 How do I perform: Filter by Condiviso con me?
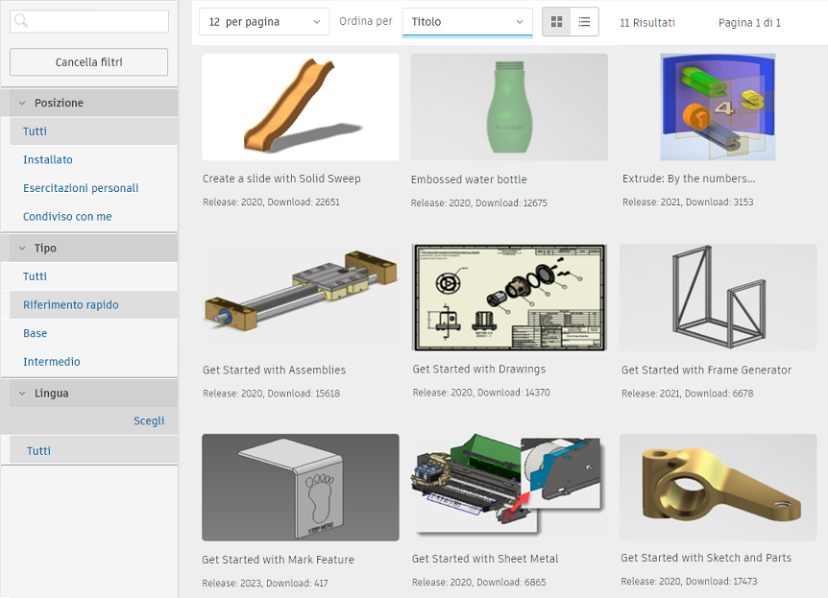coord(93,217)
